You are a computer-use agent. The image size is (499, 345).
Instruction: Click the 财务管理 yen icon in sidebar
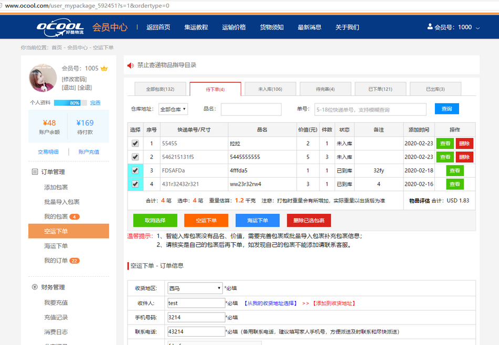(35, 287)
